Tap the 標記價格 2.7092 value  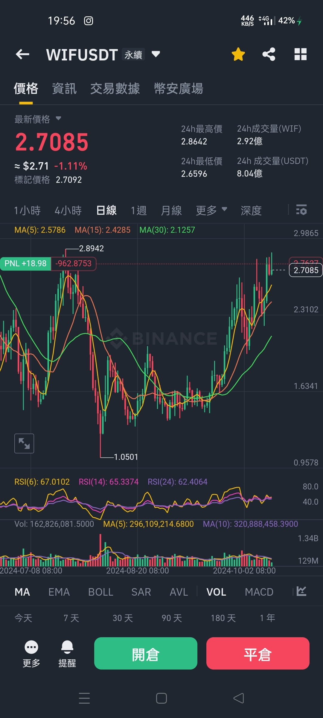(x=69, y=180)
